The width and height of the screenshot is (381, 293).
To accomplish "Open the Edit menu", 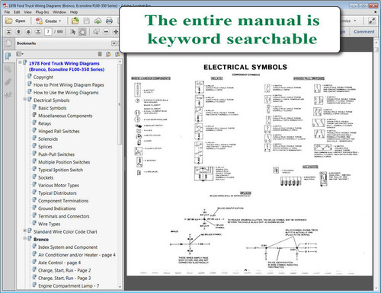I will tap(17, 12).
